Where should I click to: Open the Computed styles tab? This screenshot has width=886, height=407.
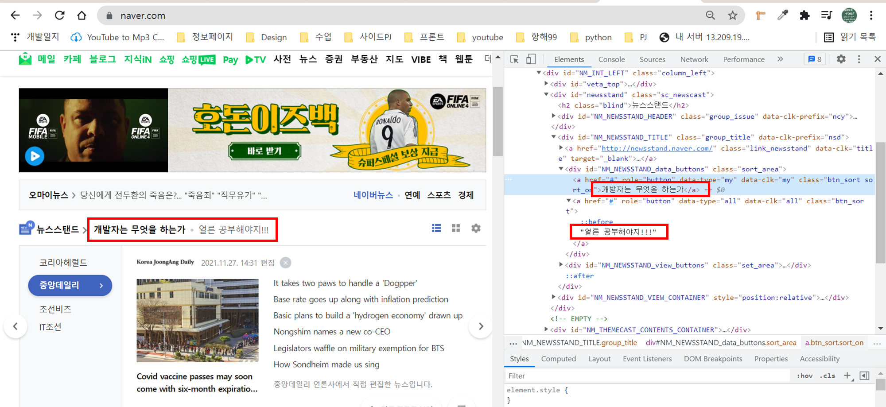(558, 359)
